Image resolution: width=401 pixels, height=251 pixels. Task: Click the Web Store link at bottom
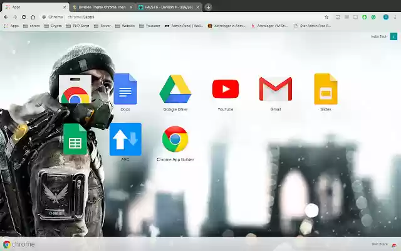click(x=384, y=245)
